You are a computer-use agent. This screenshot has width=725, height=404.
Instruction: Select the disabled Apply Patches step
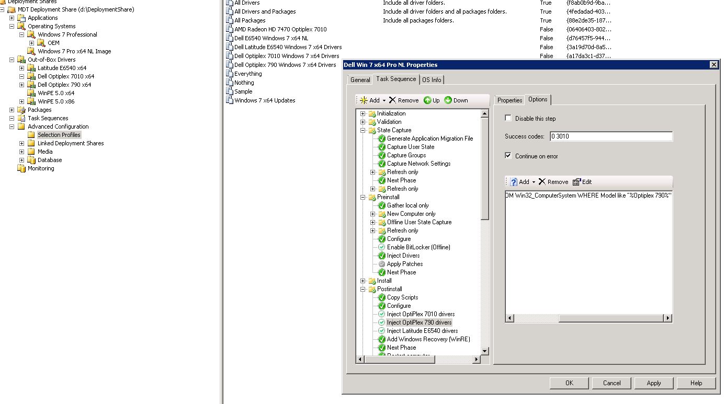(x=404, y=264)
